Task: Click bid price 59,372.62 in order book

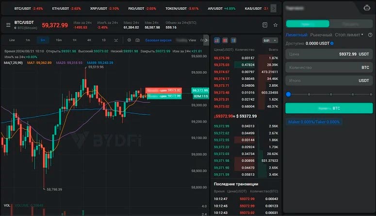Action: [222, 133]
